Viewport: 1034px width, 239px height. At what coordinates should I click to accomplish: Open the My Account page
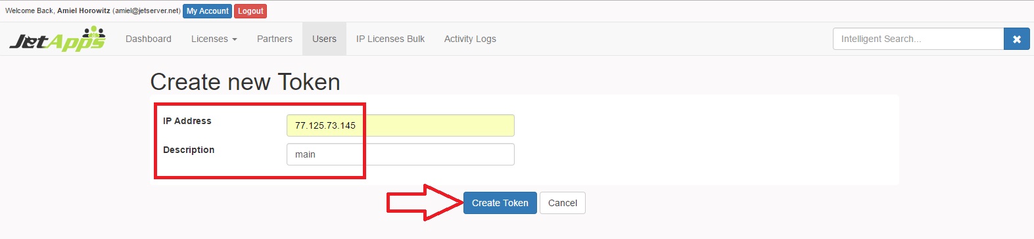point(207,11)
